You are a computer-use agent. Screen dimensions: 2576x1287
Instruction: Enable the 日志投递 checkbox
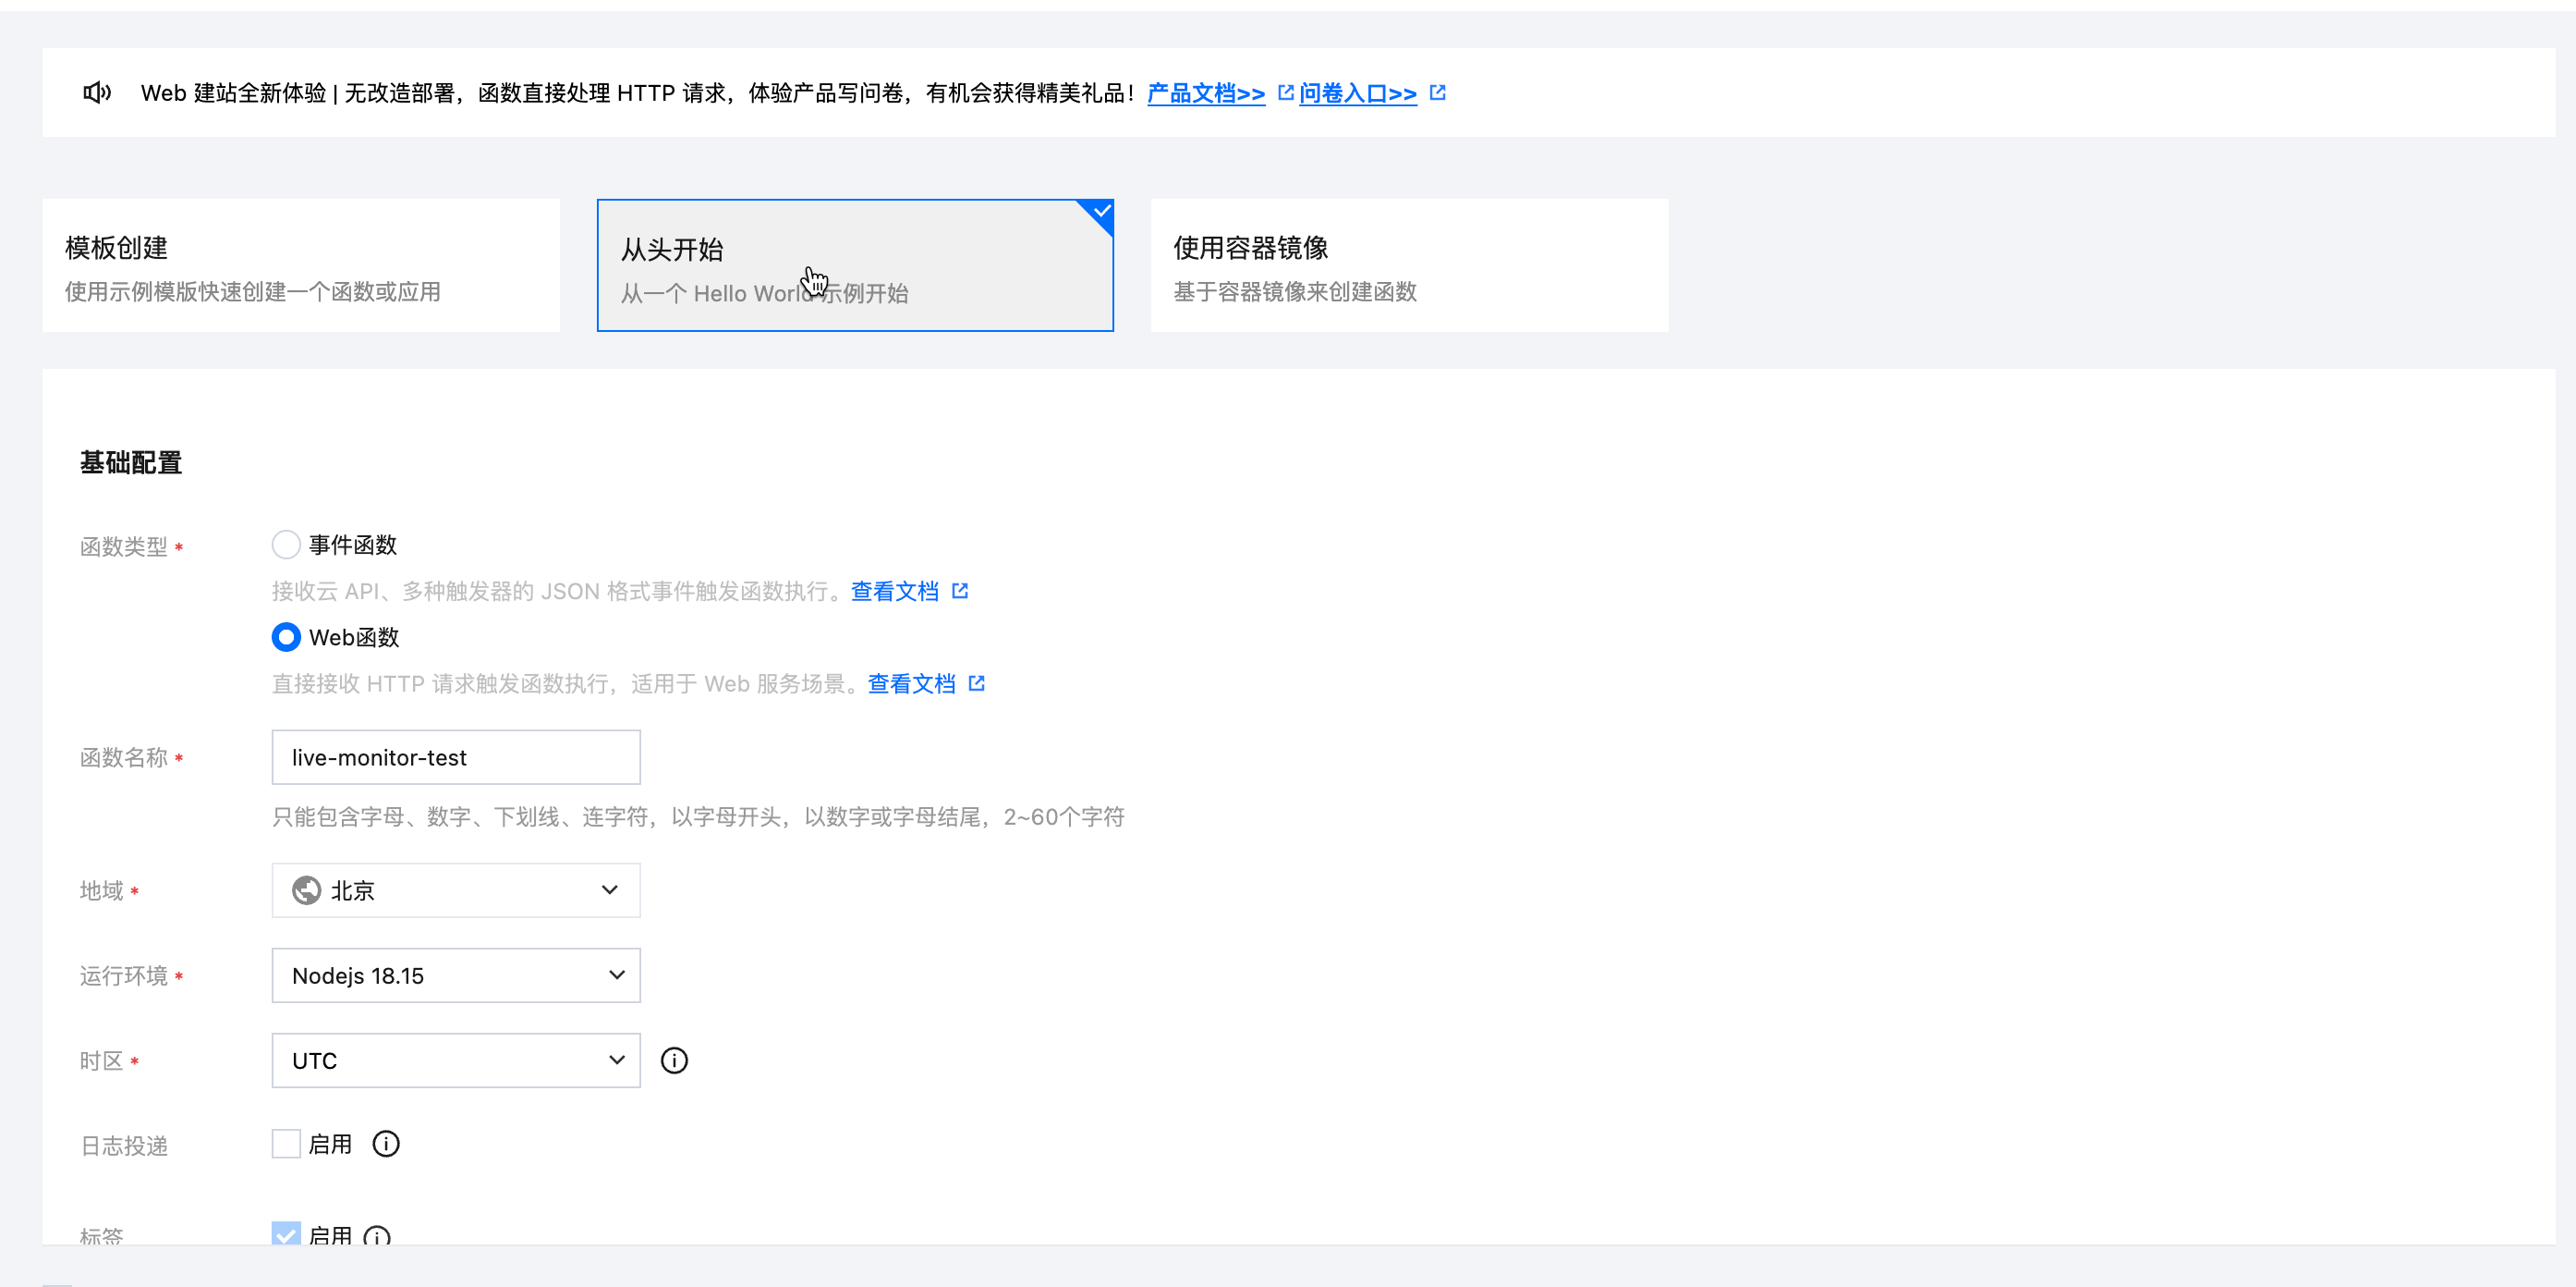tap(286, 1144)
